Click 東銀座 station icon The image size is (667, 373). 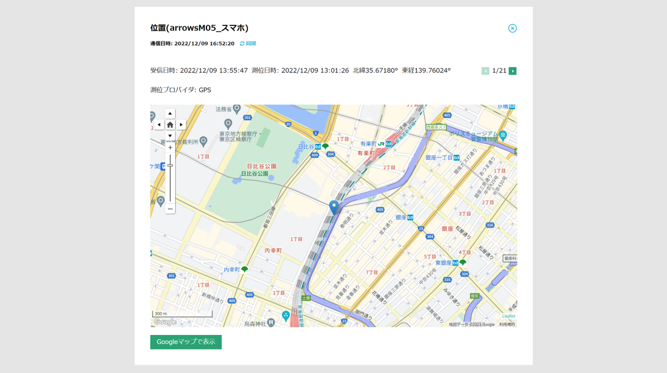[x=455, y=263]
